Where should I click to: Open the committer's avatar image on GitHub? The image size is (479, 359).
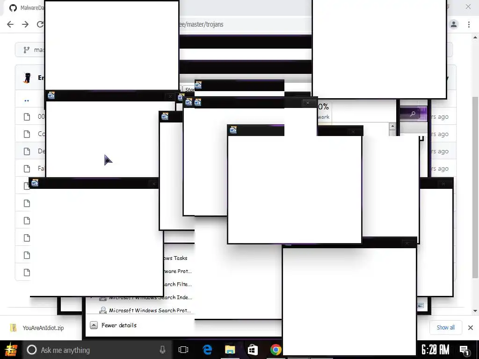(x=27, y=78)
